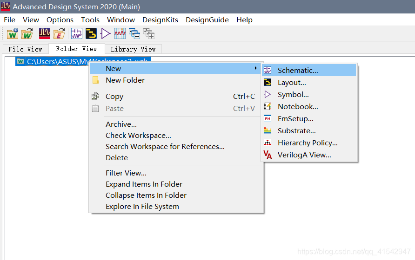
Task: Select Collapse Items In Folder
Action: (176, 195)
